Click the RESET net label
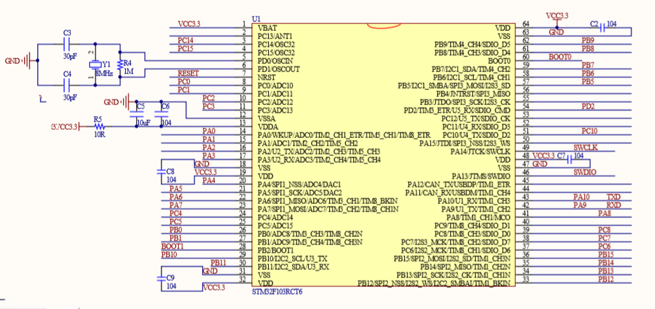This screenshot has width=655, height=309. click(x=188, y=73)
